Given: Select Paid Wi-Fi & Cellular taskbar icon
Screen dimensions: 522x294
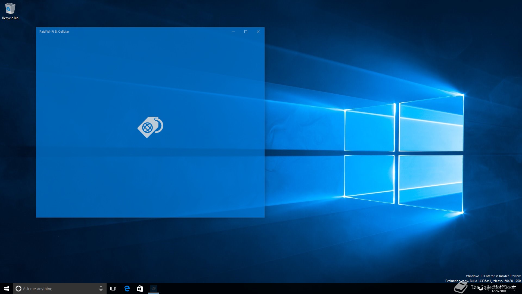Looking at the screenshot, I should (x=154, y=289).
